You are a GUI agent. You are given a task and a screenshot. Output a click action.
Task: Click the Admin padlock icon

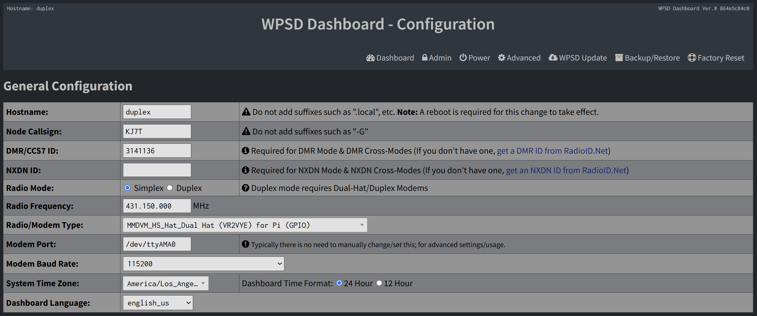click(x=424, y=57)
